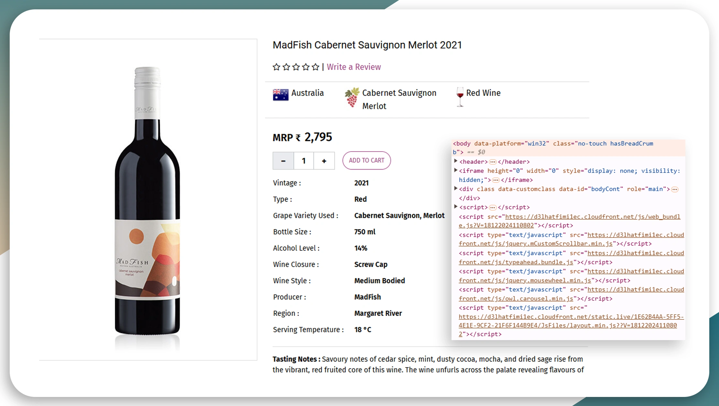
Task: Click the quantity increase plus button
Action: pyautogui.click(x=323, y=160)
